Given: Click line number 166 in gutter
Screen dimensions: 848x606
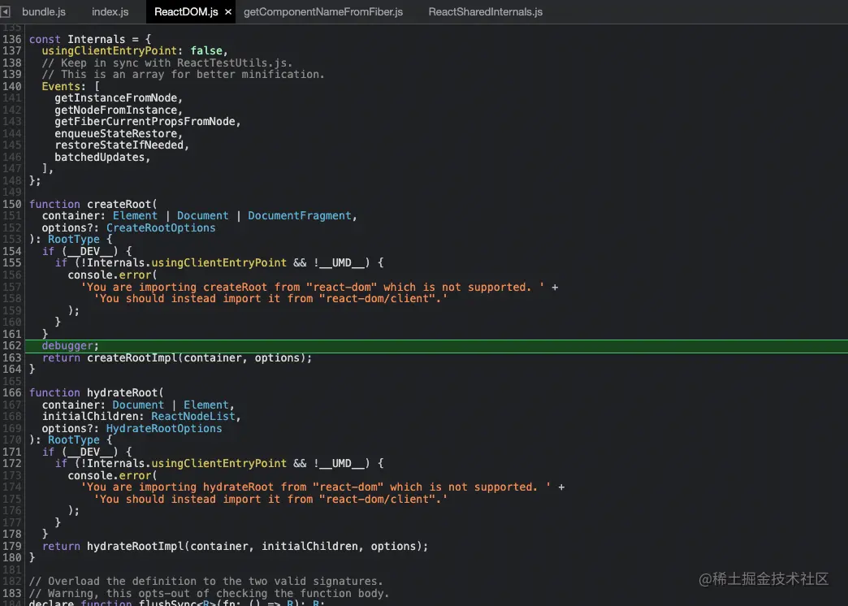Looking at the screenshot, I should click(x=12, y=393).
